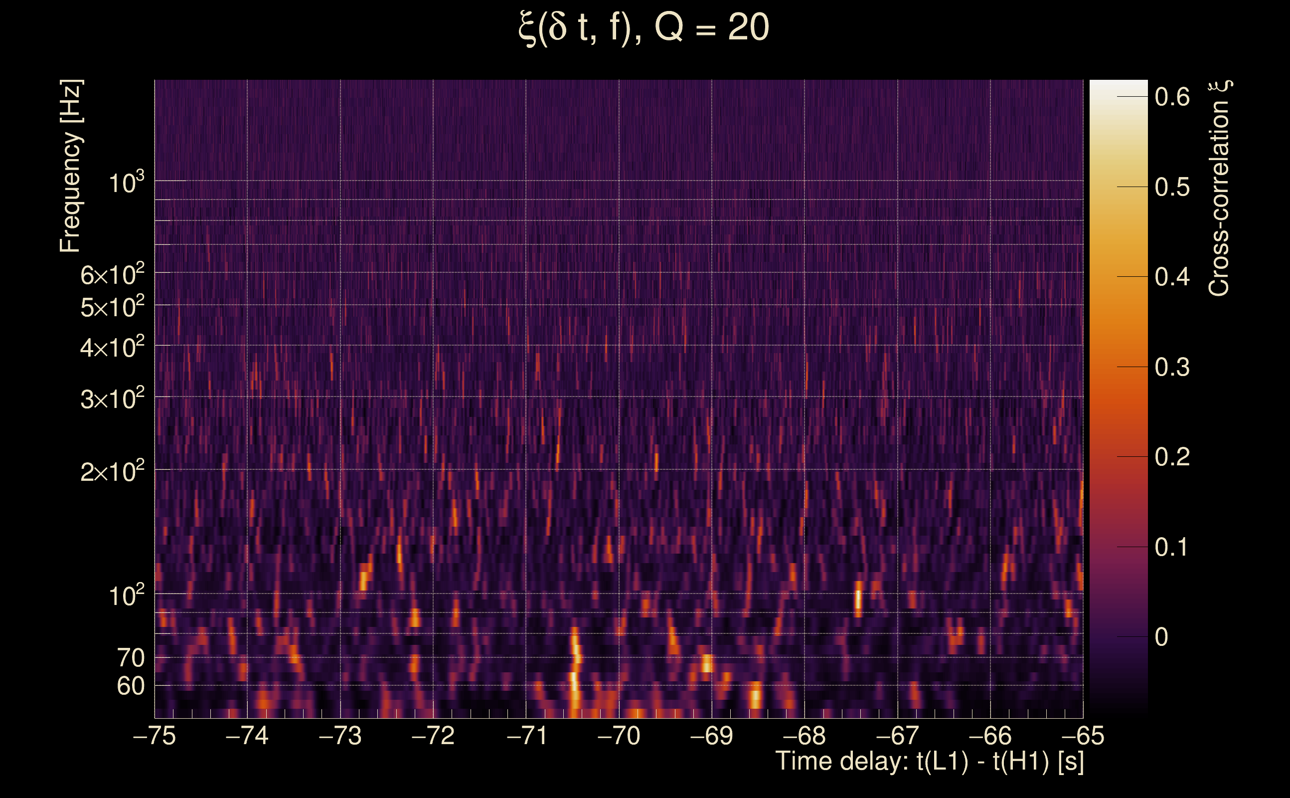Click the -70 x-axis tick label
The width and height of the screenshot is (1290, 798).
[x=619, y=736]
